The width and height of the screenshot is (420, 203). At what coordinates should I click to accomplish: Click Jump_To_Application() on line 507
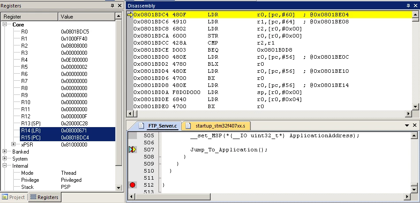[x=229, y=150]
